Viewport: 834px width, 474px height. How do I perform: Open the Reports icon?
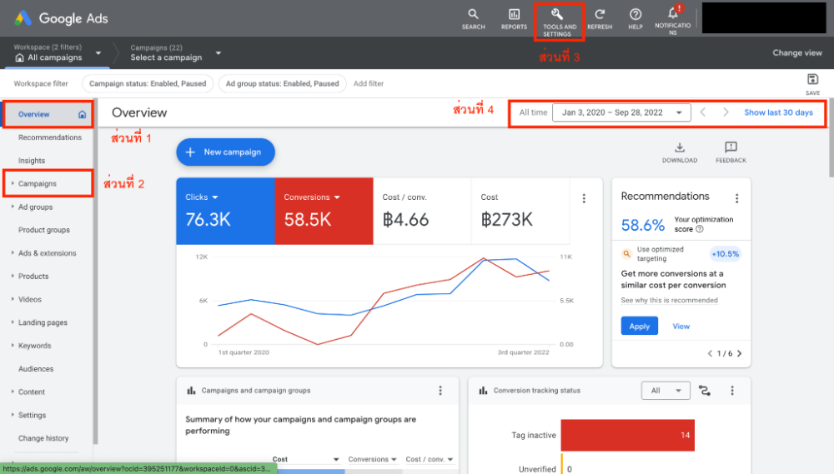pos(514,14)
